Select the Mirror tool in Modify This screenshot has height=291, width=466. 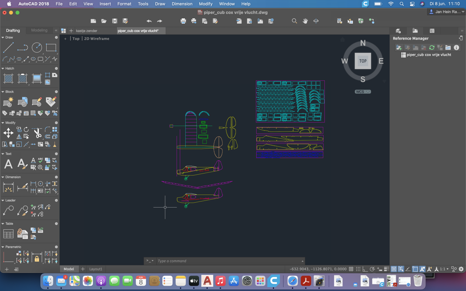click(x=19, y=136)
